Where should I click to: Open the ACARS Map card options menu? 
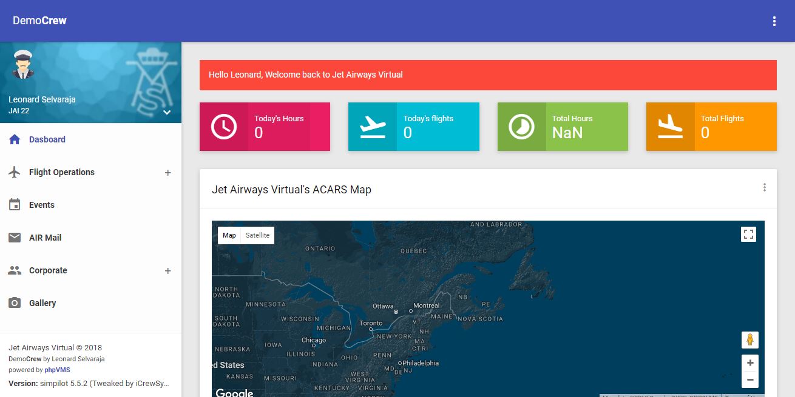click(x=764, y=187)
